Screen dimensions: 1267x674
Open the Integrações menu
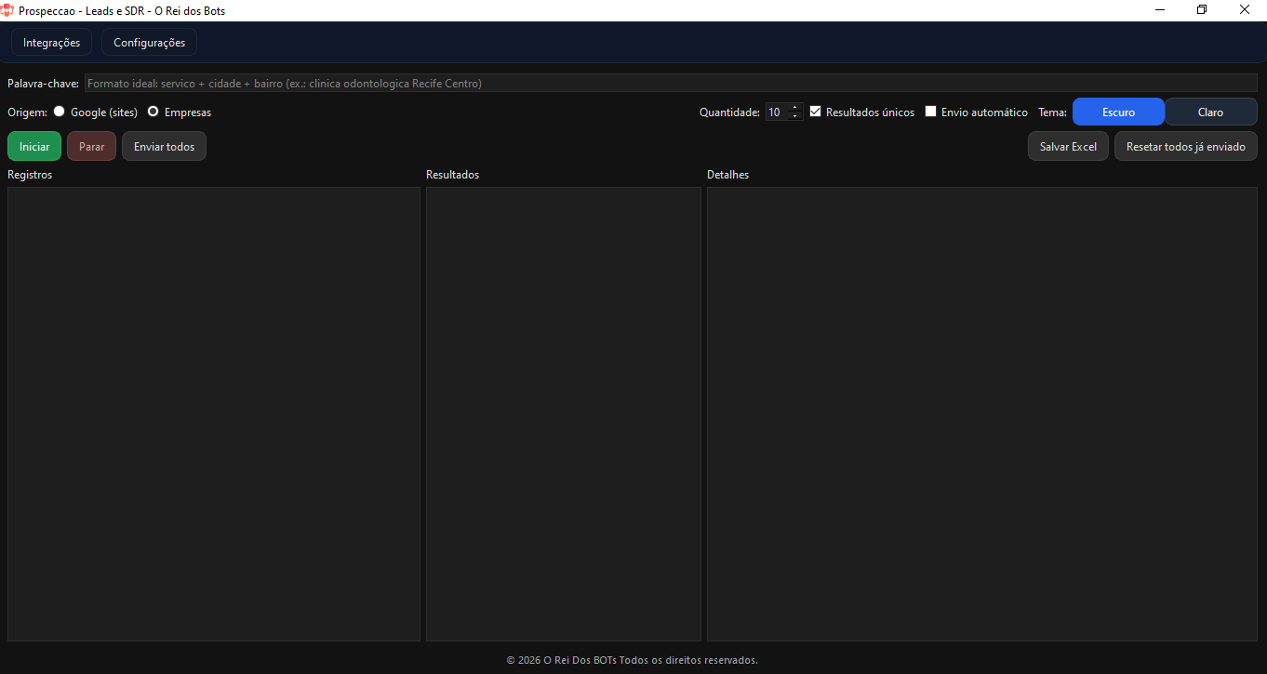pyautogui.click(x=51, y=43)
